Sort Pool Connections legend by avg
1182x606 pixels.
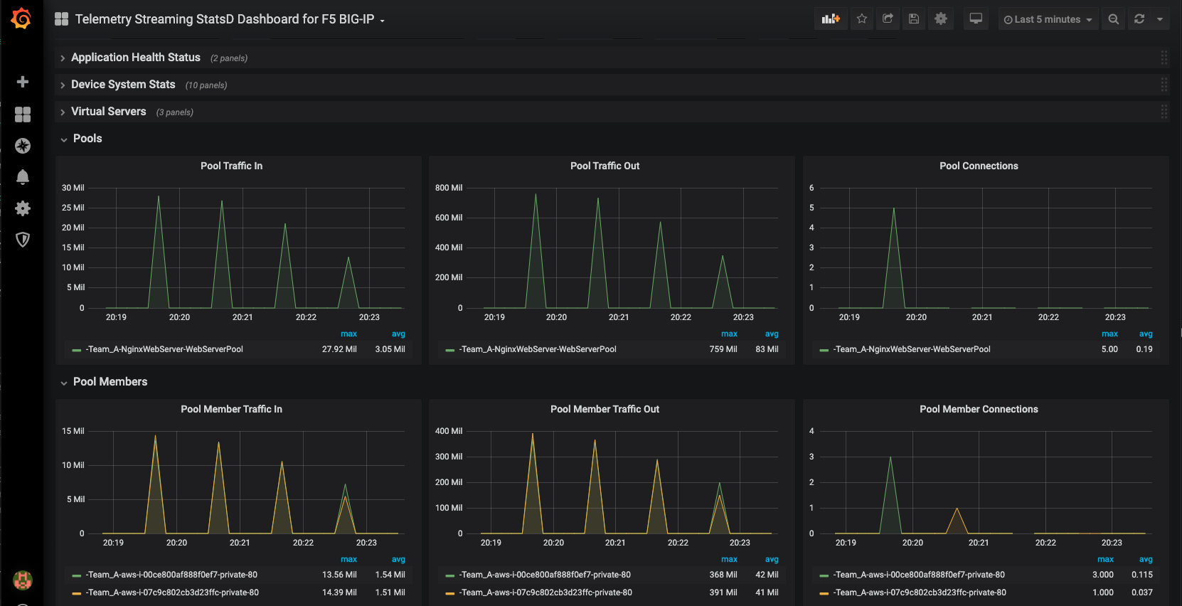(x=1146, y=334)
